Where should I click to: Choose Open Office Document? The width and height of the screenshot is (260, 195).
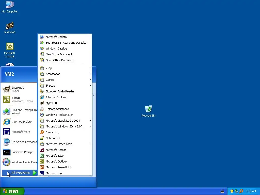(x=65, y=60)
